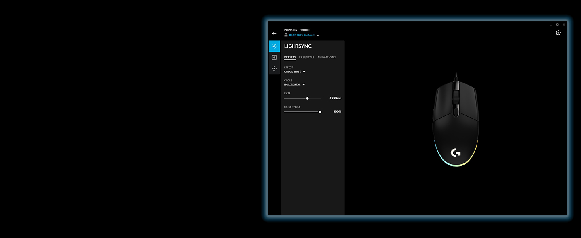Screen dimensions: 581x238
Task: Switch to the ANIMATIONS tab
Action: click(327, 58)
